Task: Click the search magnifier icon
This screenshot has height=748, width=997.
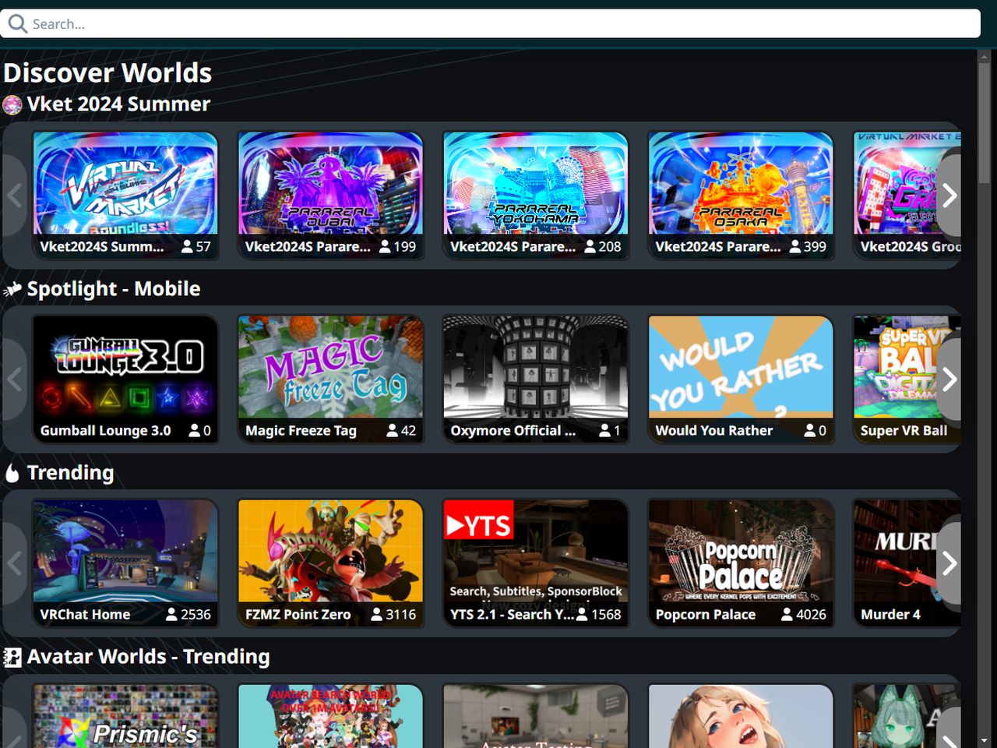Action: (x=17, y=24)
